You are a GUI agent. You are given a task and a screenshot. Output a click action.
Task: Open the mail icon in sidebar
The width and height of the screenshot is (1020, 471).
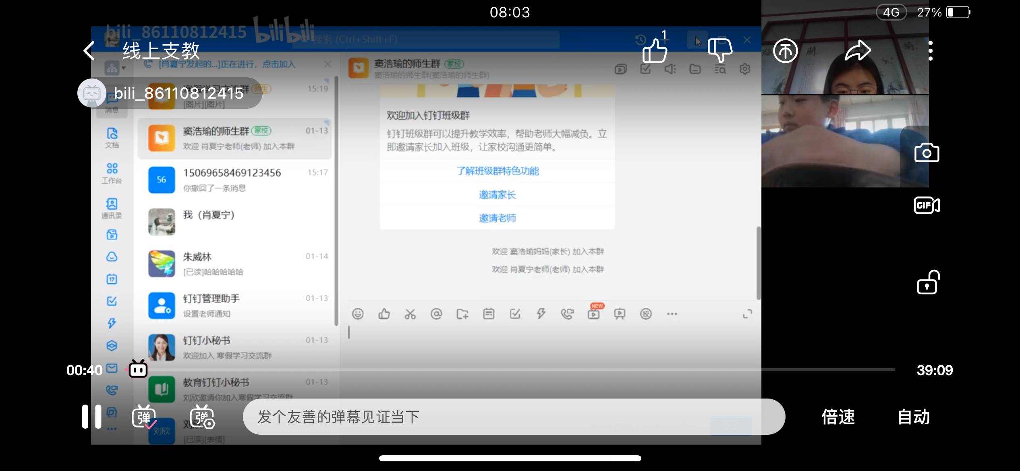click(x=112, y=368)
